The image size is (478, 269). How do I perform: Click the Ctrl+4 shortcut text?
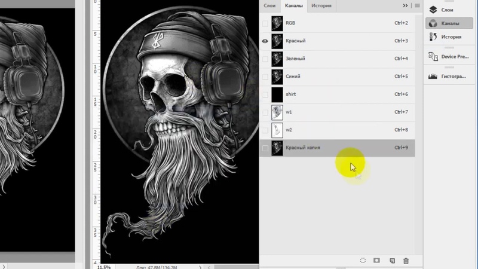[x=401, y=59]
